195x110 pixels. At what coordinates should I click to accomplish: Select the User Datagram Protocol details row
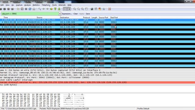(x=97, y=77)
